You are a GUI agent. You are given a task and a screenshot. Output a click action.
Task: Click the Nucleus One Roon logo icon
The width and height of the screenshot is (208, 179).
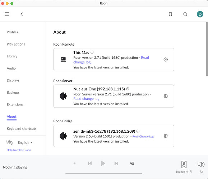[x=63, y=96]
